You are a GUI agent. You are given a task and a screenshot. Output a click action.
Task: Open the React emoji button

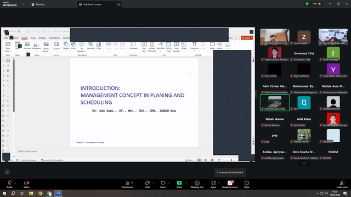[x=163, y=184]
